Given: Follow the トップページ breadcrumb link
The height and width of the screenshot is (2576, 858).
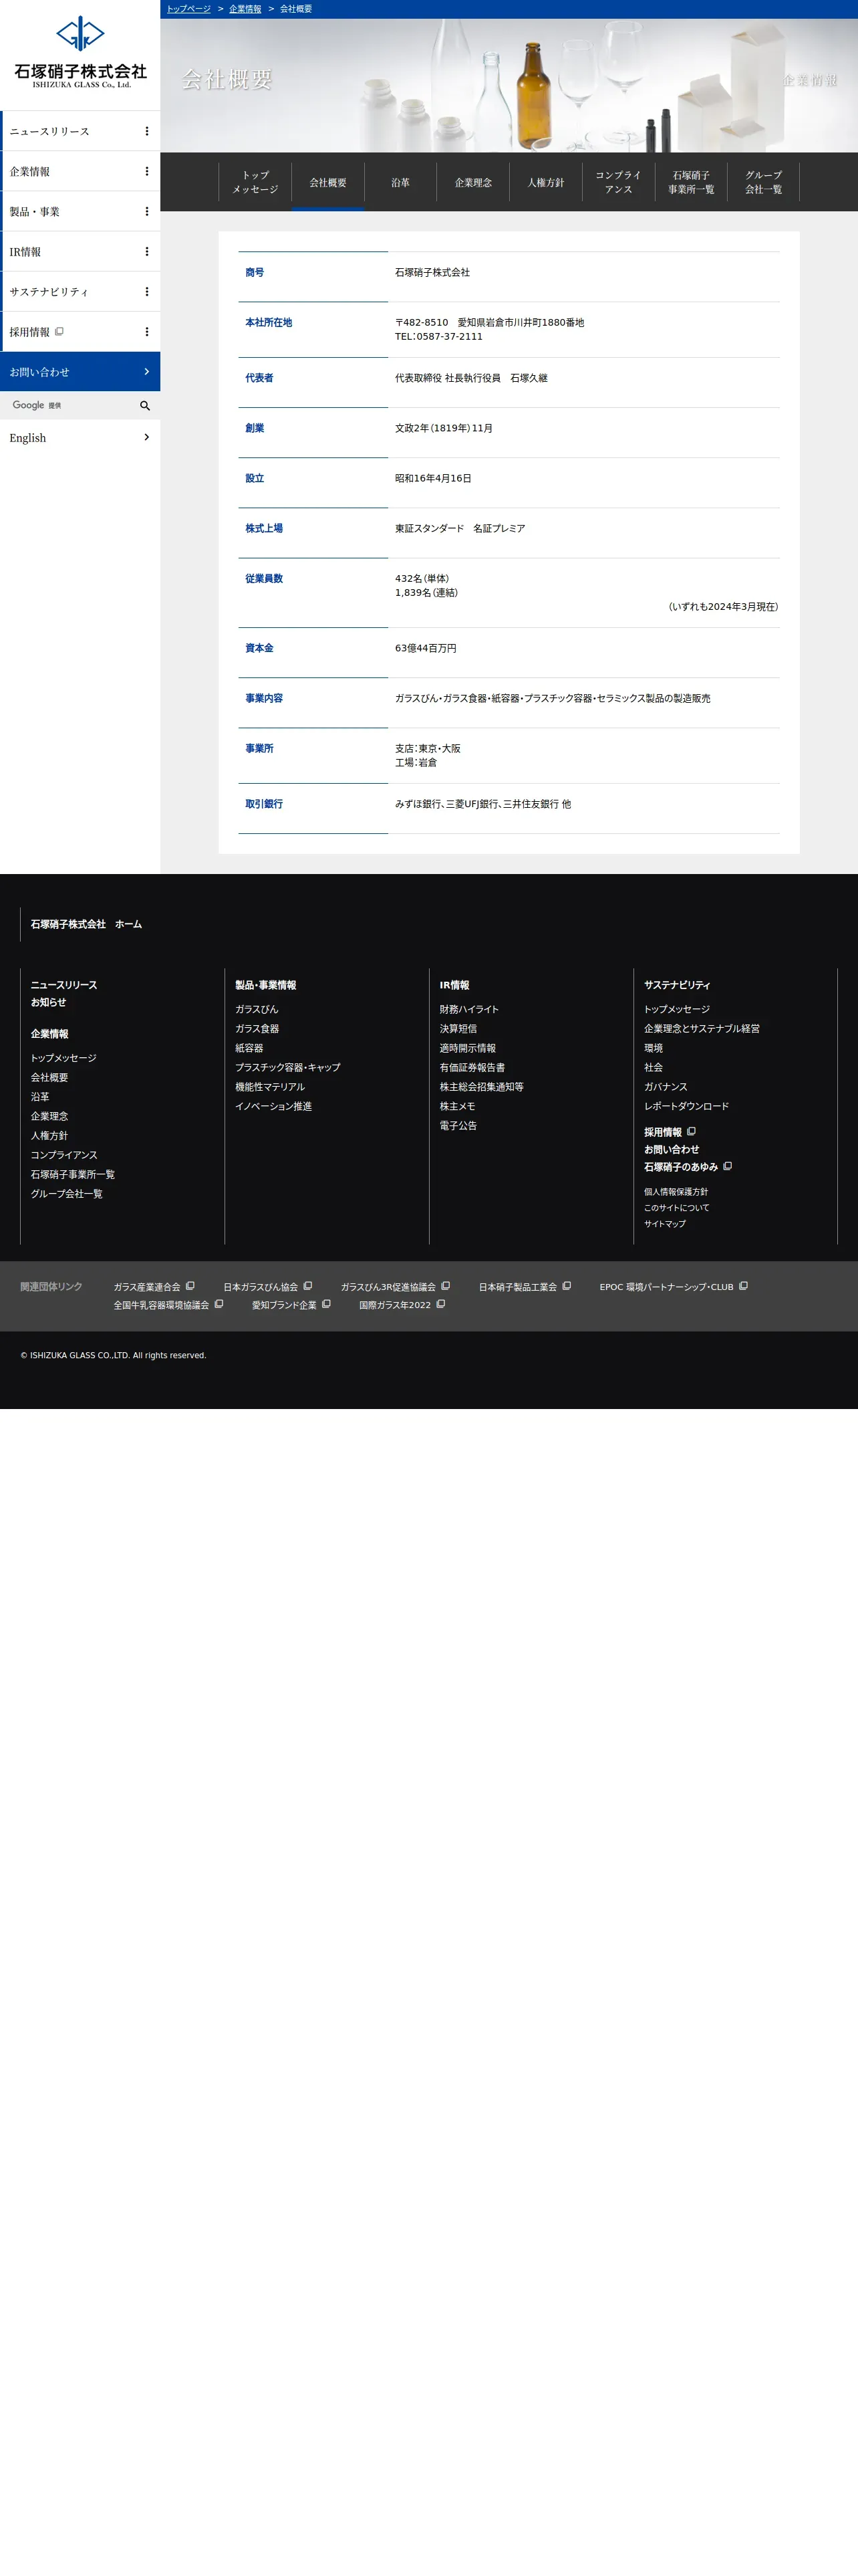Looking at the screenshot, I should 189,9.
